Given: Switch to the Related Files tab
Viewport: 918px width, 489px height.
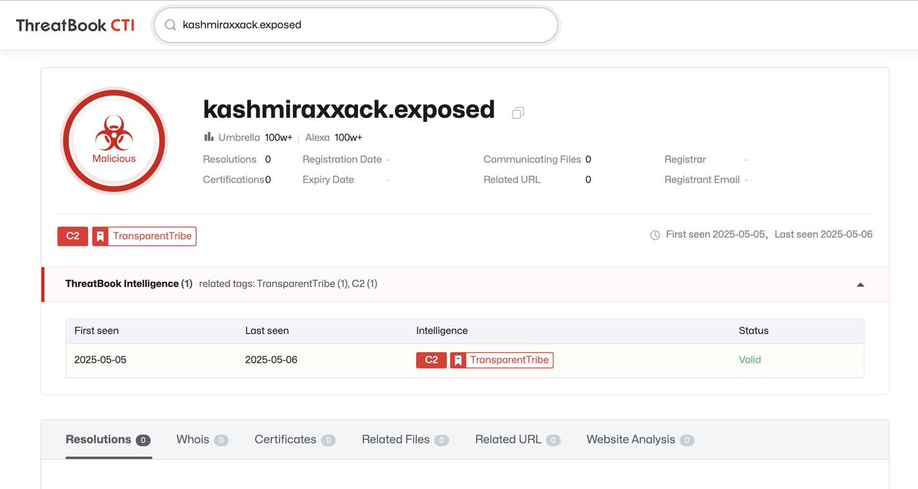Looking at the screenshot, I should tap(395, 439).
